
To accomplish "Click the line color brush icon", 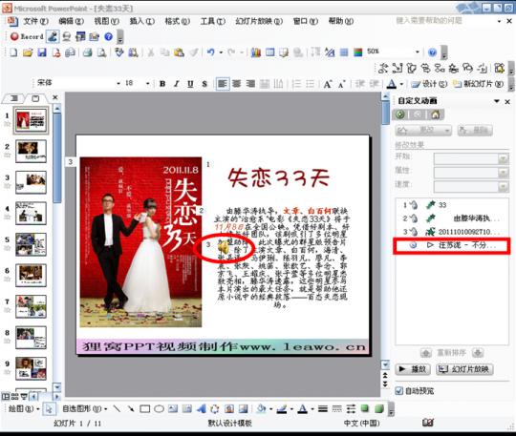I will coord(282,409).
